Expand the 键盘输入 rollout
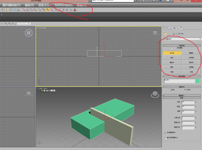 (x=182, y=96)
